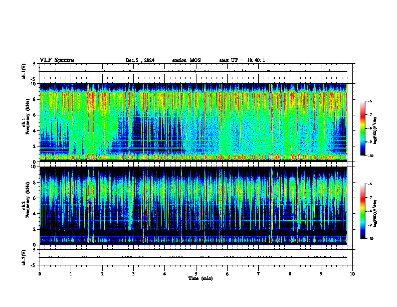Click the time axis tick label "8"

(x=290, y=274)
